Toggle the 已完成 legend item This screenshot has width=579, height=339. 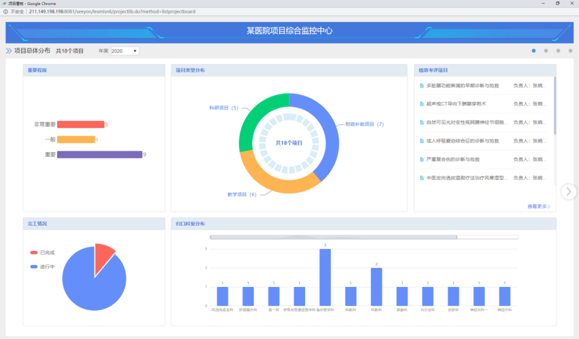pyautogui.click(x=43, y=252)
